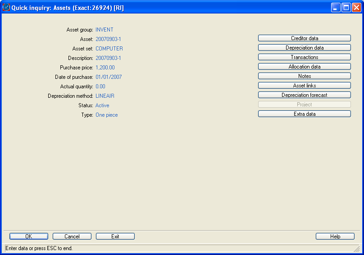The height and width of the screenshot is (255, 364).
Task: Maximize the Quick inquiry window
Action: pos(346,7)
